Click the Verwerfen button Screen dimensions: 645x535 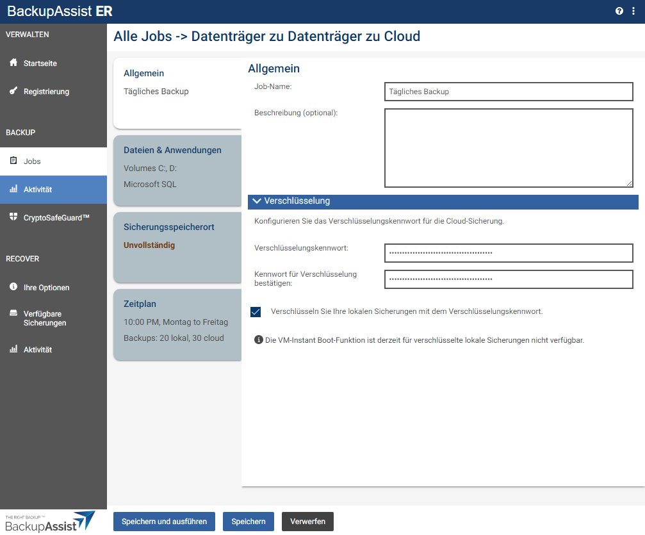point(307,522)
